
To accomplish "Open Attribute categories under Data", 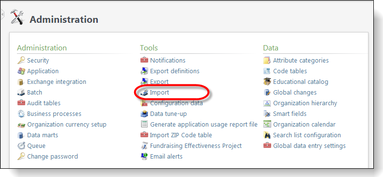I will click(x=301, y=61).
